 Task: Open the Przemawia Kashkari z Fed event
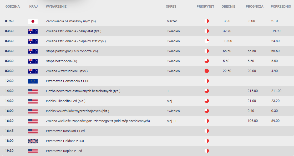[65, 131]
